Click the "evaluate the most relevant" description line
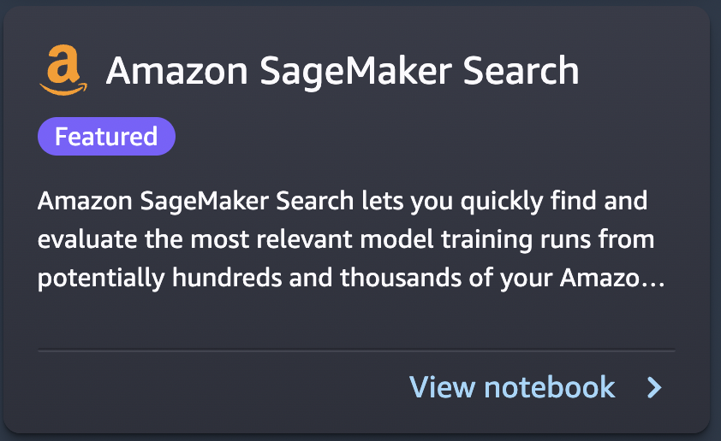The image size is (721, 441). click(x=346, y=239)
